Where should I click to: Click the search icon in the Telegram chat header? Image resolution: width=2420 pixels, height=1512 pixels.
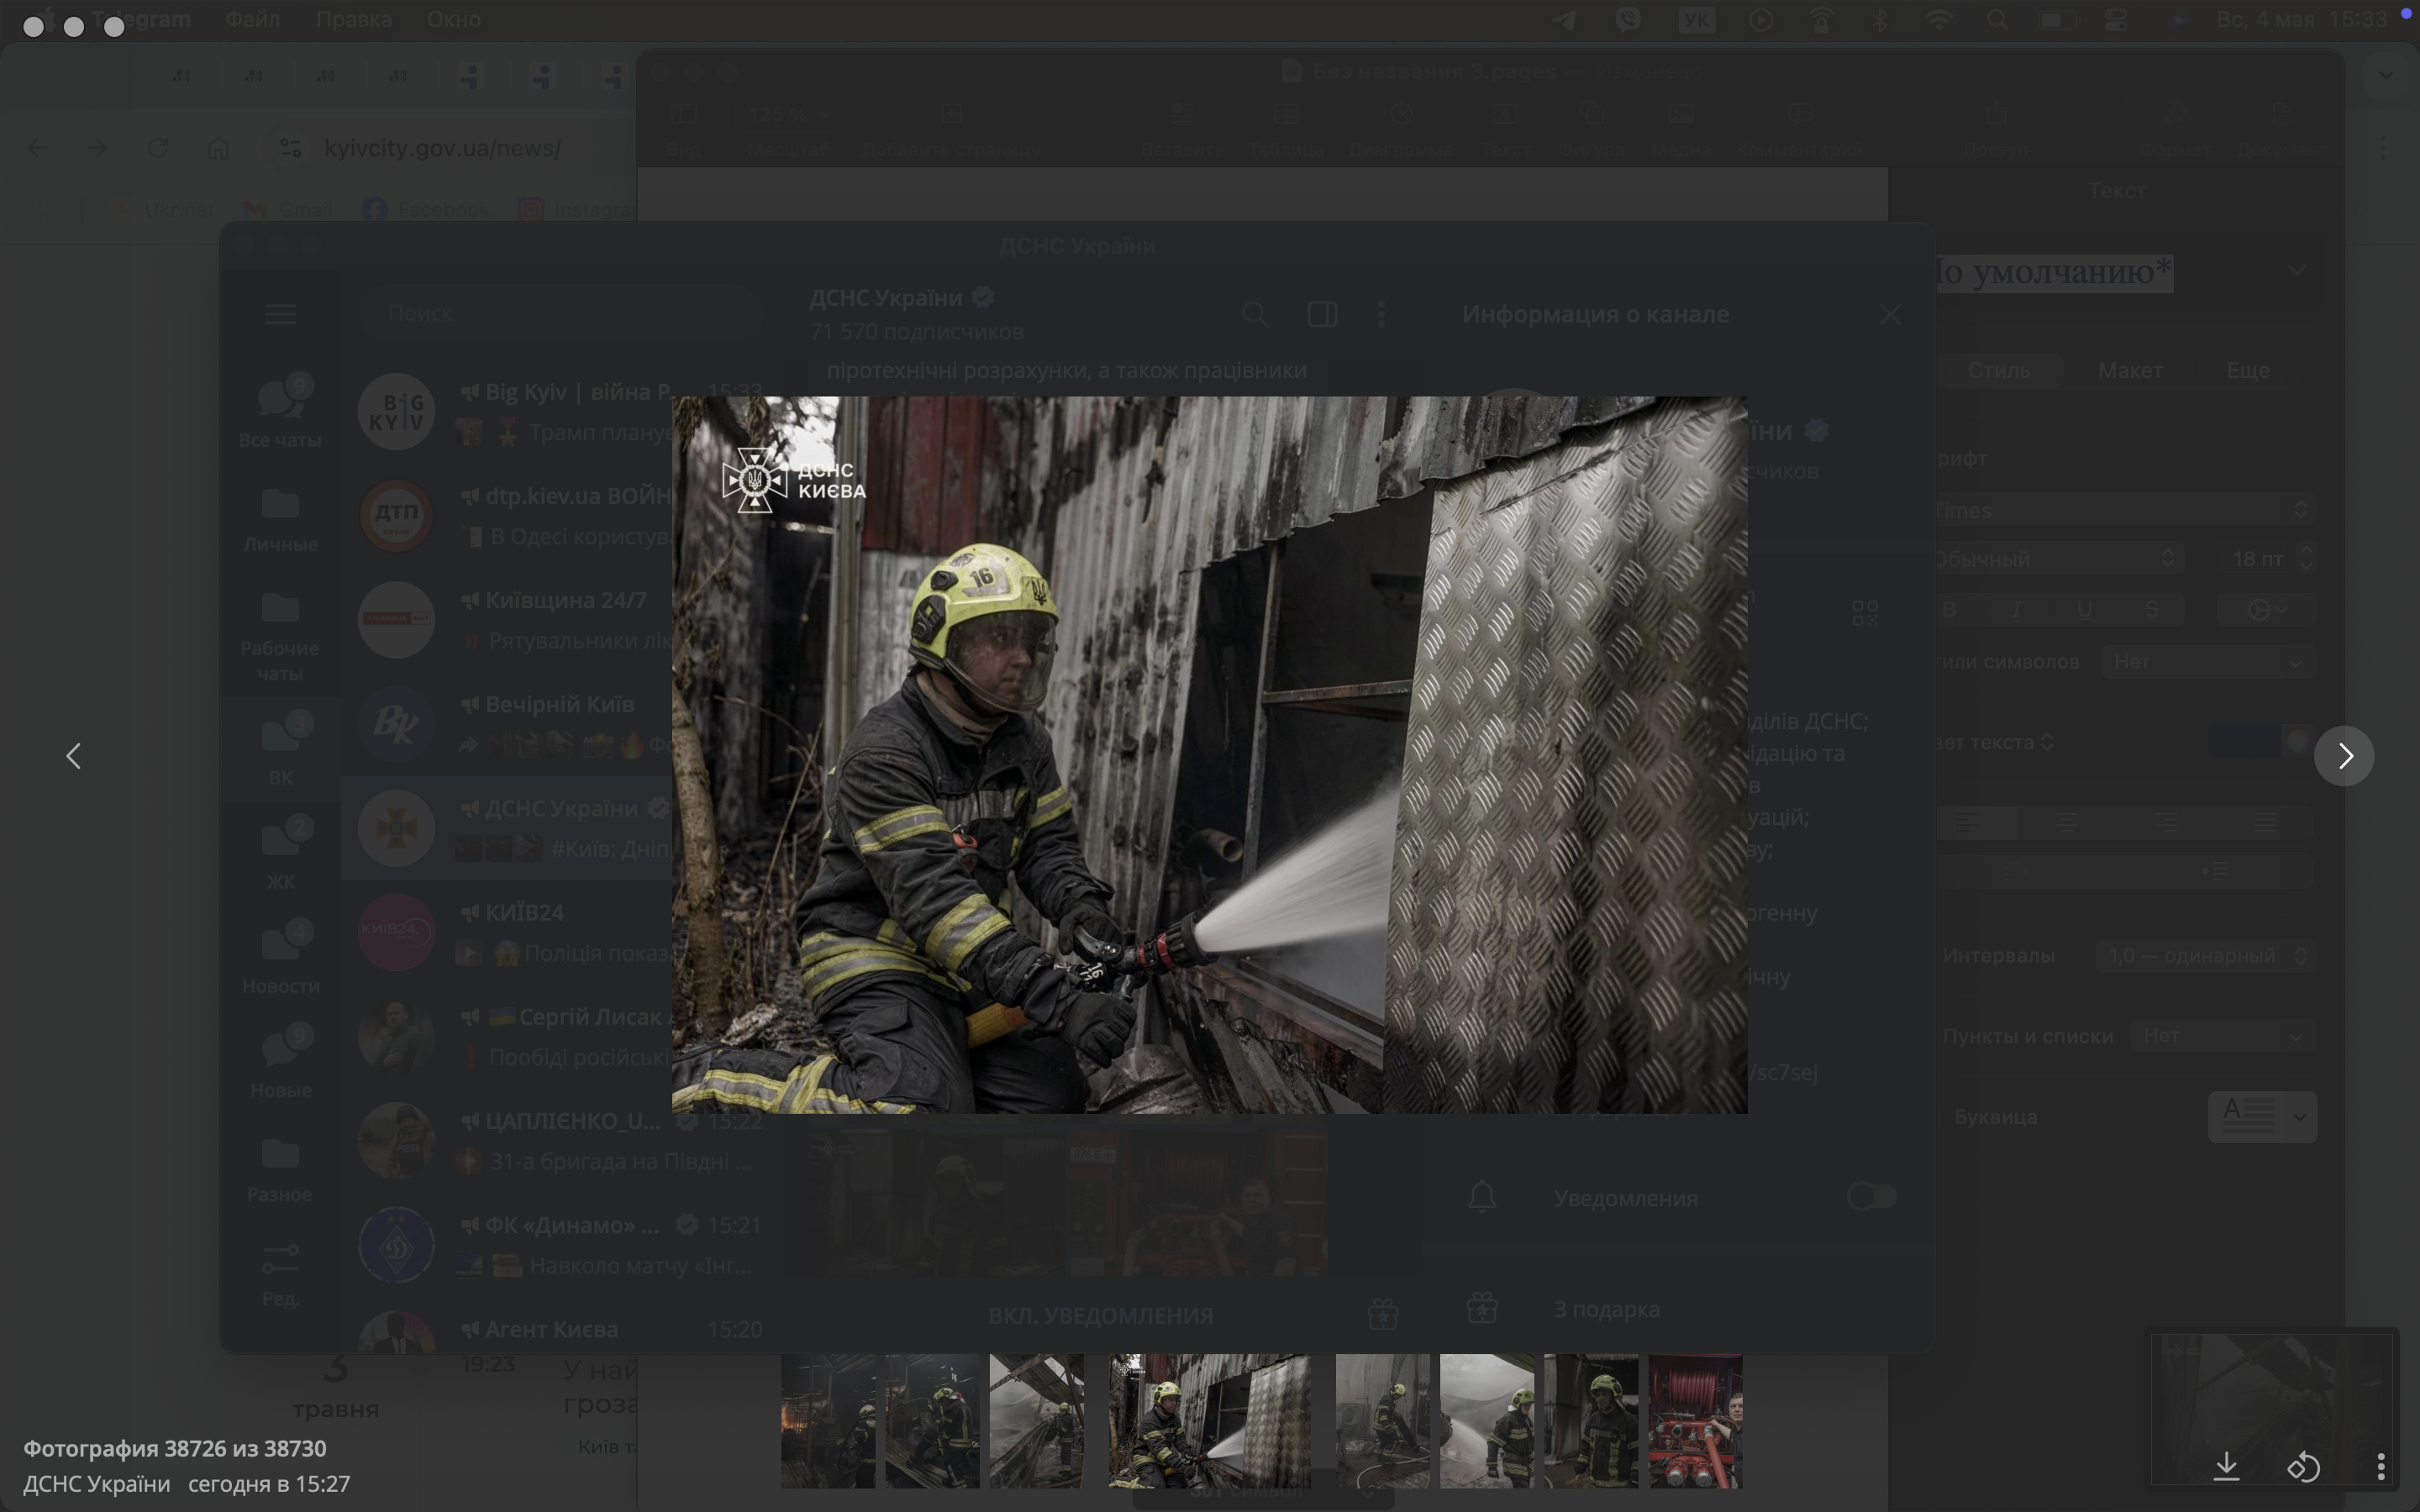[1255, 314]
